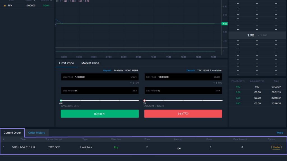Image resolution: width=287 pixels, height=161 pixels.
Task: Open the Deposit link for TFX
Action: [x=191, y=70]
